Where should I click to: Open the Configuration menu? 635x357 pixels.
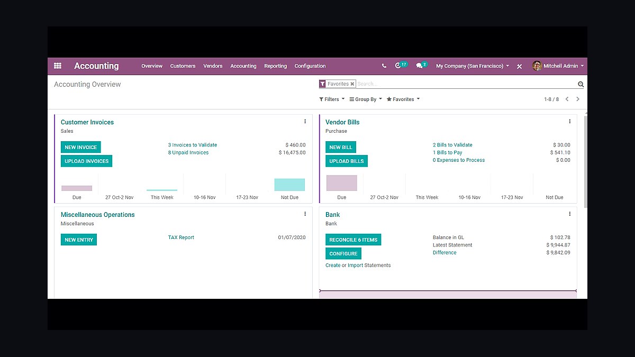[x=310, y=66]
